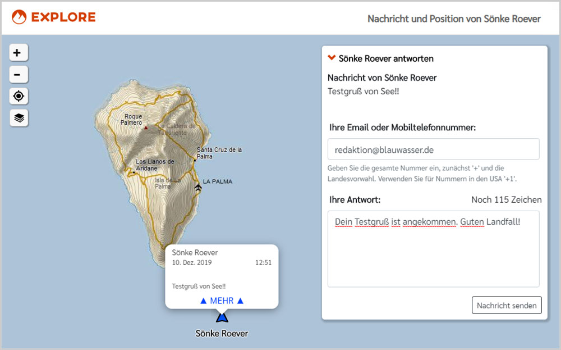The image size is (561, 350).
Task: Collapse the Sönke Roever antworten section
Action: (x=332, y=58)
